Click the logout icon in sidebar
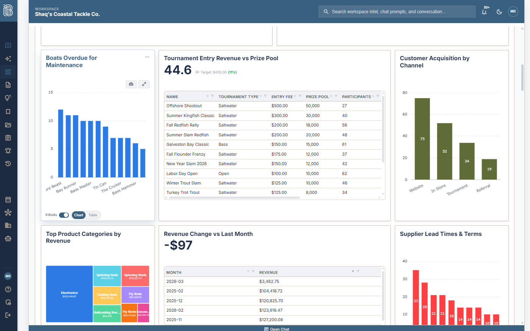This screenshot has width=530, height=331. pos(8,315)
